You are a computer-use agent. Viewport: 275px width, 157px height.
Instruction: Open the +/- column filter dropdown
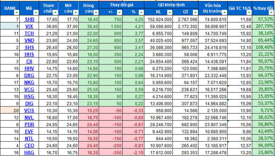pos(119,12)
